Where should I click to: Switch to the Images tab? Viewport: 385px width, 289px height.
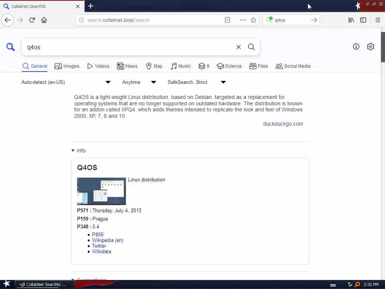click(x=67, y=66)
